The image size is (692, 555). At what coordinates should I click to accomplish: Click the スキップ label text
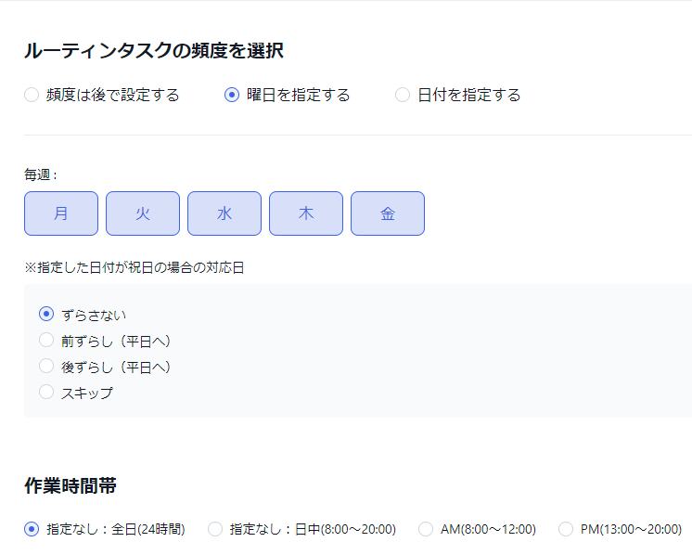pyautogui.click(x=87, y=393)
